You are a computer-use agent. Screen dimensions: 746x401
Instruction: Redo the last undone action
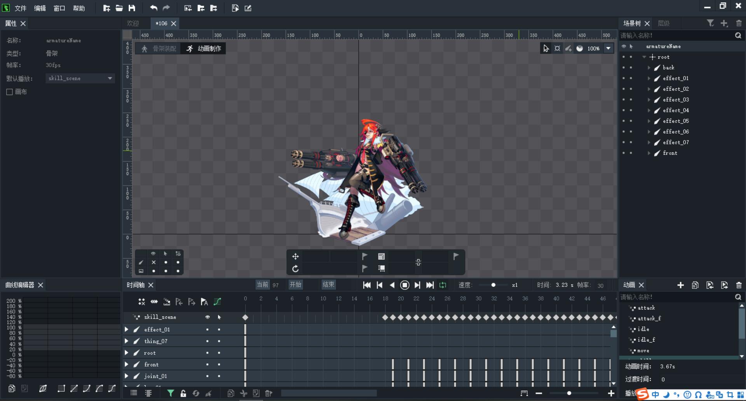coord(166,8)
